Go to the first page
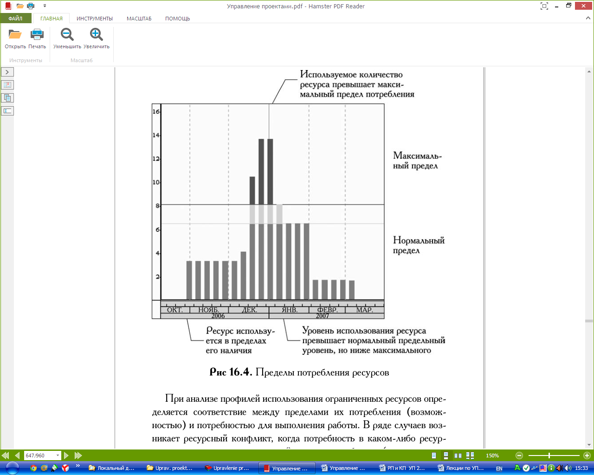Screen dimensions: 594x475 6,456
